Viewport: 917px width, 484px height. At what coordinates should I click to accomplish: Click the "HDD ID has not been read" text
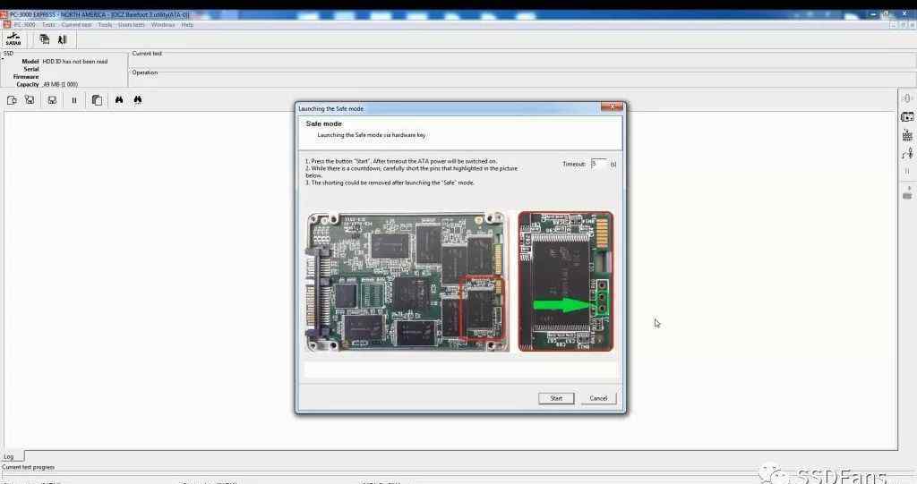click(75, 62)
